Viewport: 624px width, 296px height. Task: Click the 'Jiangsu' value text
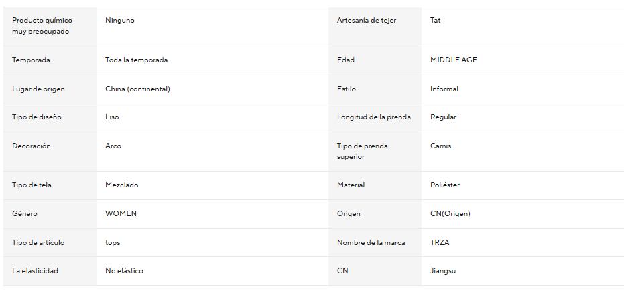[443, 271]
